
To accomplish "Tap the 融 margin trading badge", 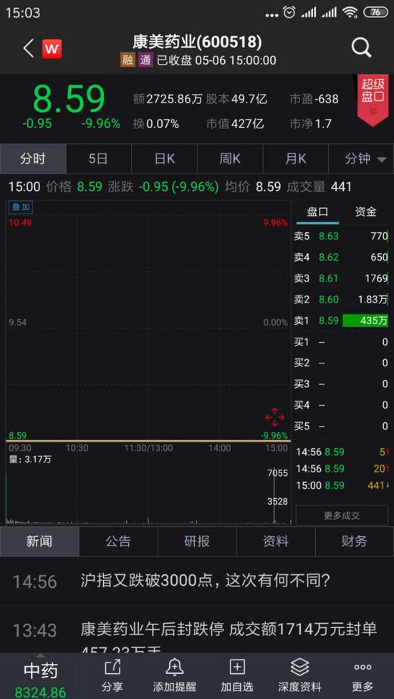I will click(x=128, y=60).
